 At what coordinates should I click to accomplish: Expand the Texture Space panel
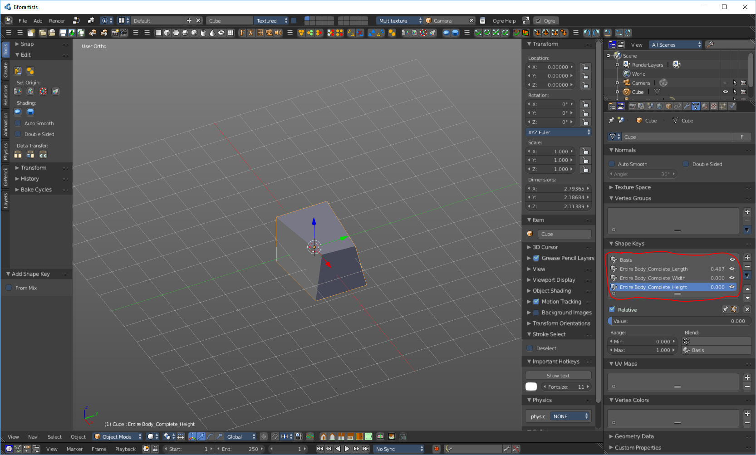coord(632,187)
